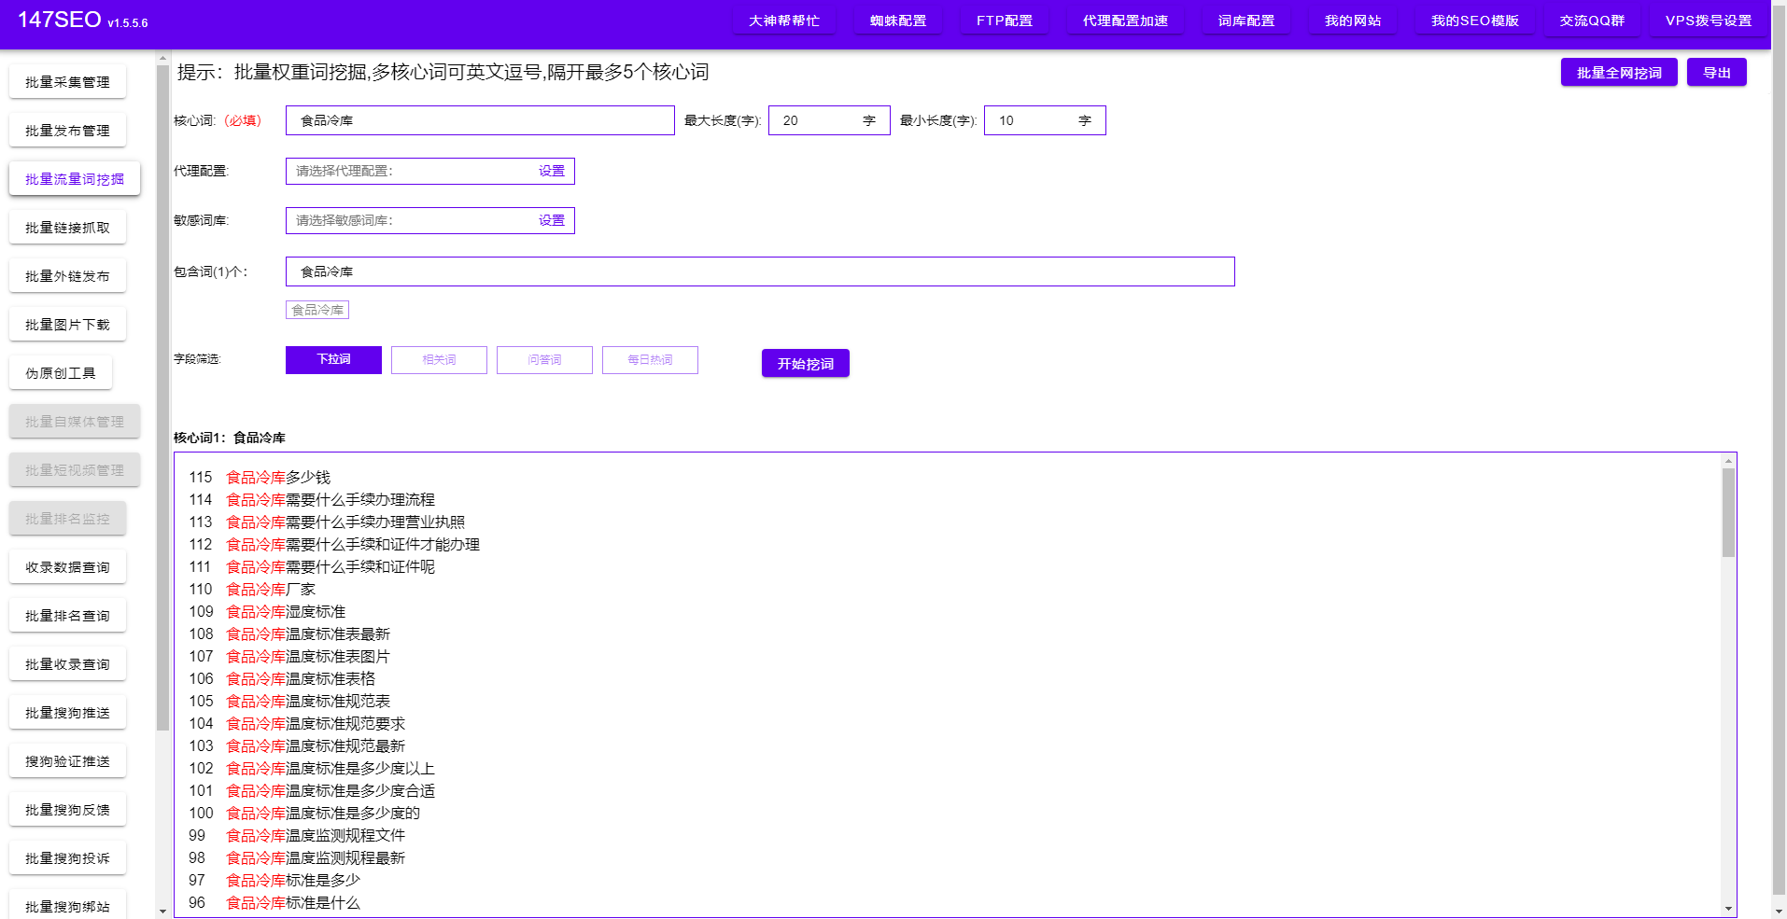1787x919 pixels.
Task: Toggle the 下拉词 filter
Action: (333, 360)
